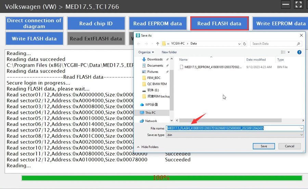The image size is (308, 189).
Task: Click the Read chip ID button
Action: click(96, 23)
